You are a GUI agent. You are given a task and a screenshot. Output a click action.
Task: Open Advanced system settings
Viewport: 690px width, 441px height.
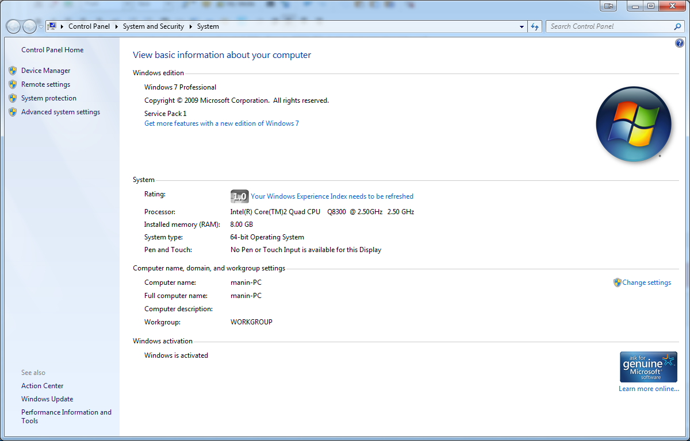coord(60,112)
